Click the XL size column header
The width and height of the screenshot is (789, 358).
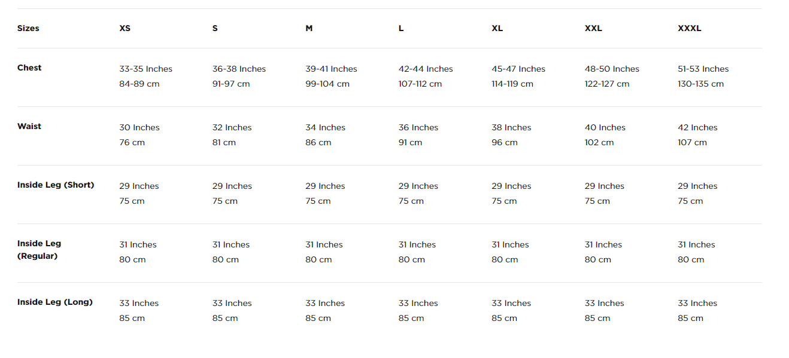coord(497,28)
